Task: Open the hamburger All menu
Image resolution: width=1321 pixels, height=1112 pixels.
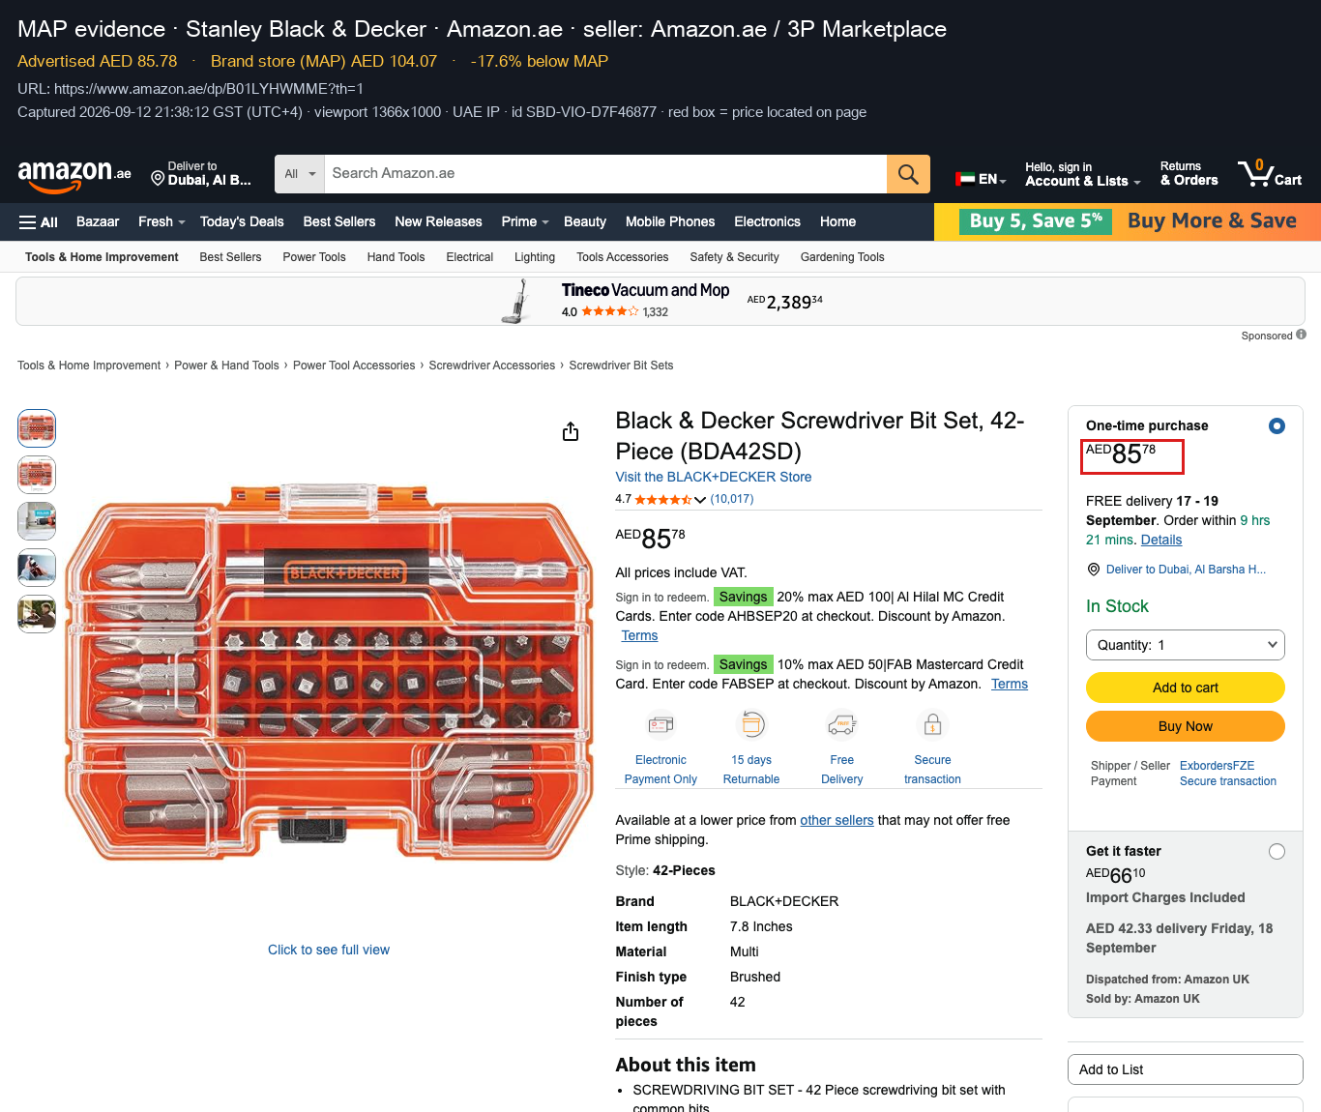Action: 39,222
